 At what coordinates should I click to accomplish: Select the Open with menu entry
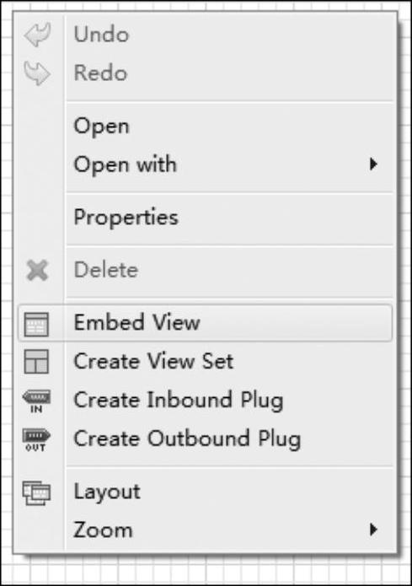(126, 164)
